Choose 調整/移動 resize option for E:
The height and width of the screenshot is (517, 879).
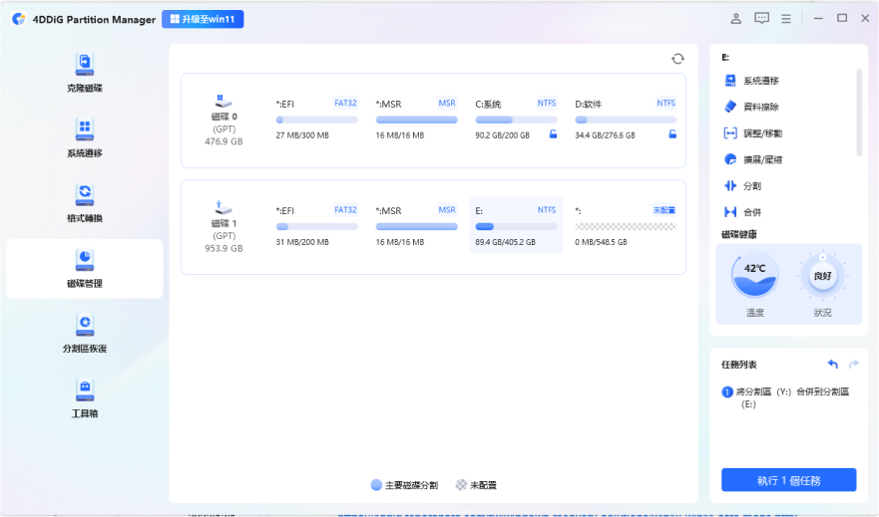pyautogui.click(x=762, y=132)
